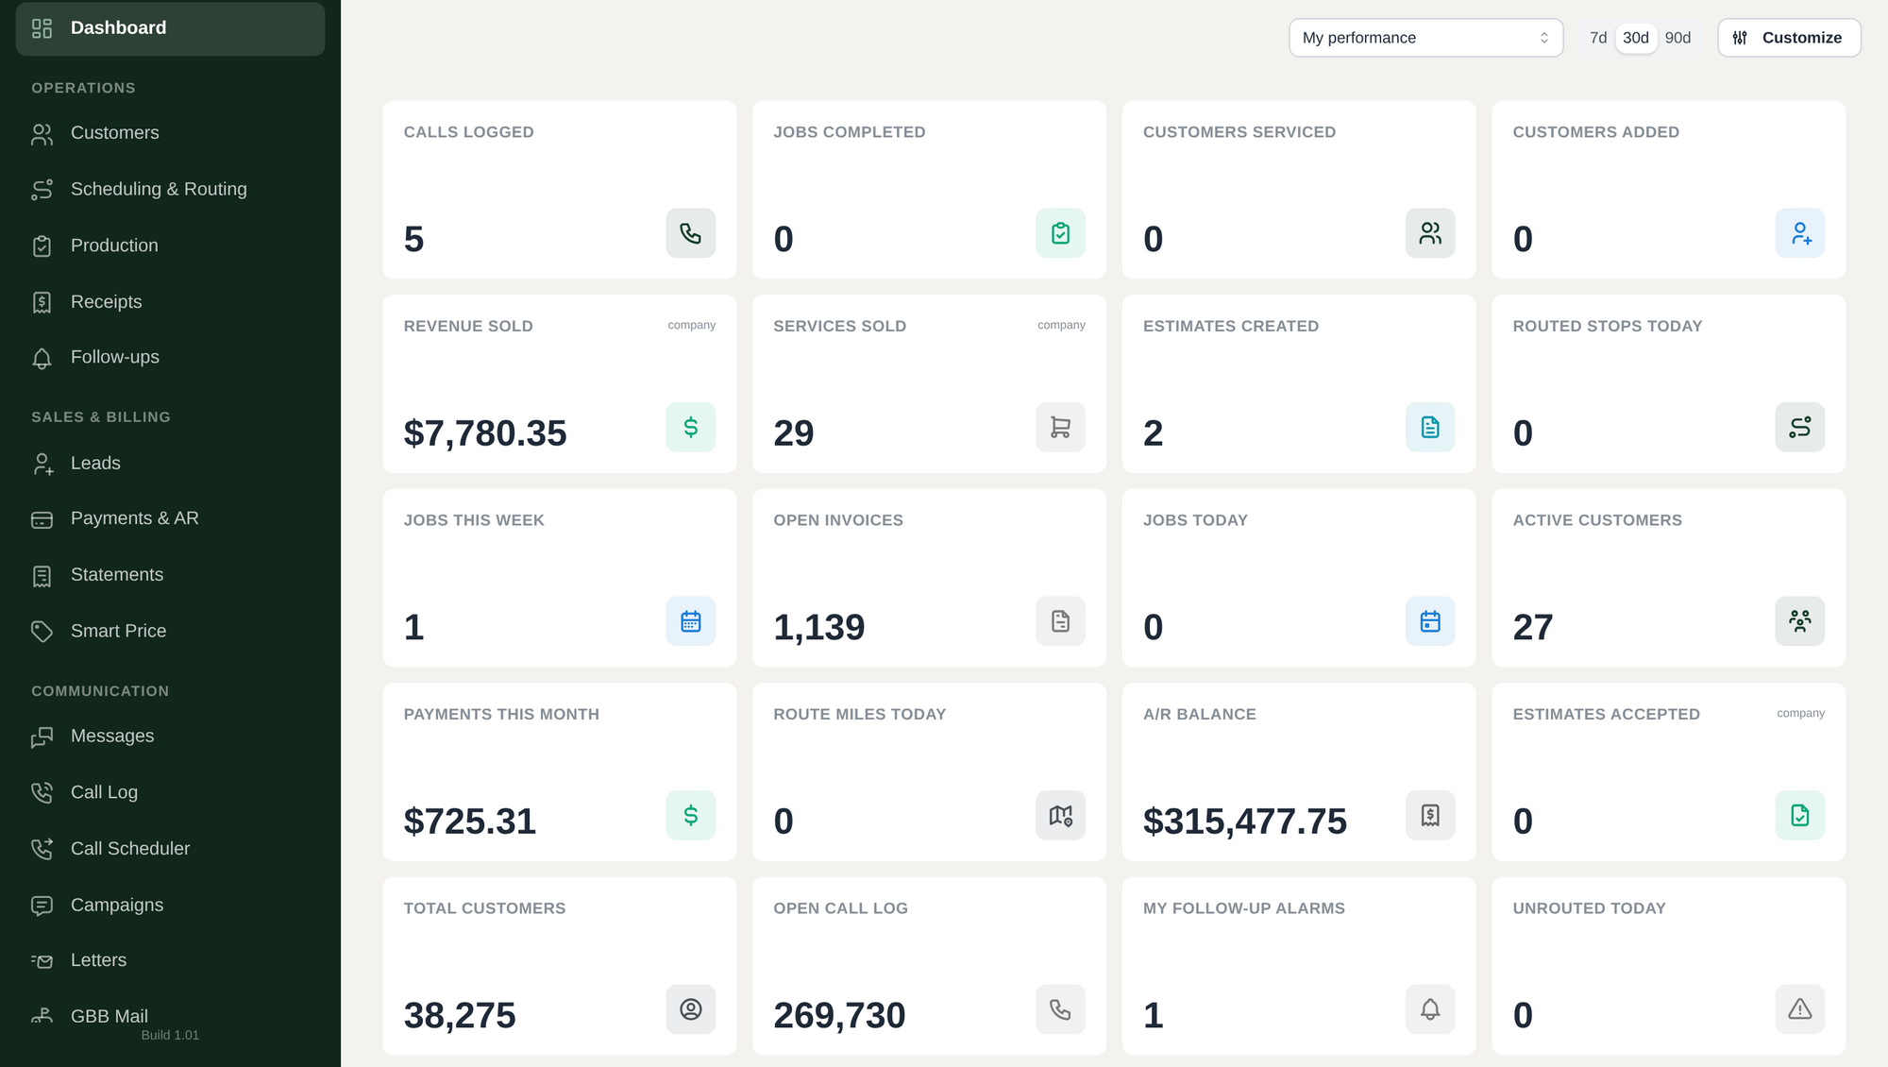The image size is (1888, 1067).
Task: Click the people icon on the Customers Serviced card
Action: click(x=1430, y=233)
